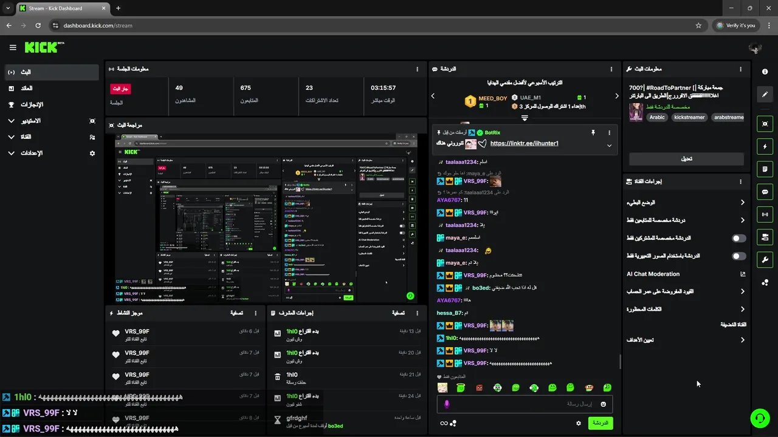
Task: Expand set goals row (تعيين الأهداف)
Action: (686, 340)
